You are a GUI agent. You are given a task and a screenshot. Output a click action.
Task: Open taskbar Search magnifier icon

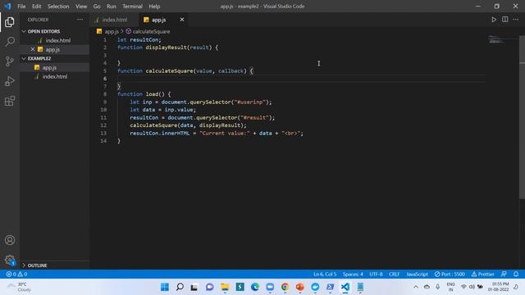pyautogui.click(x=180, y=287)
